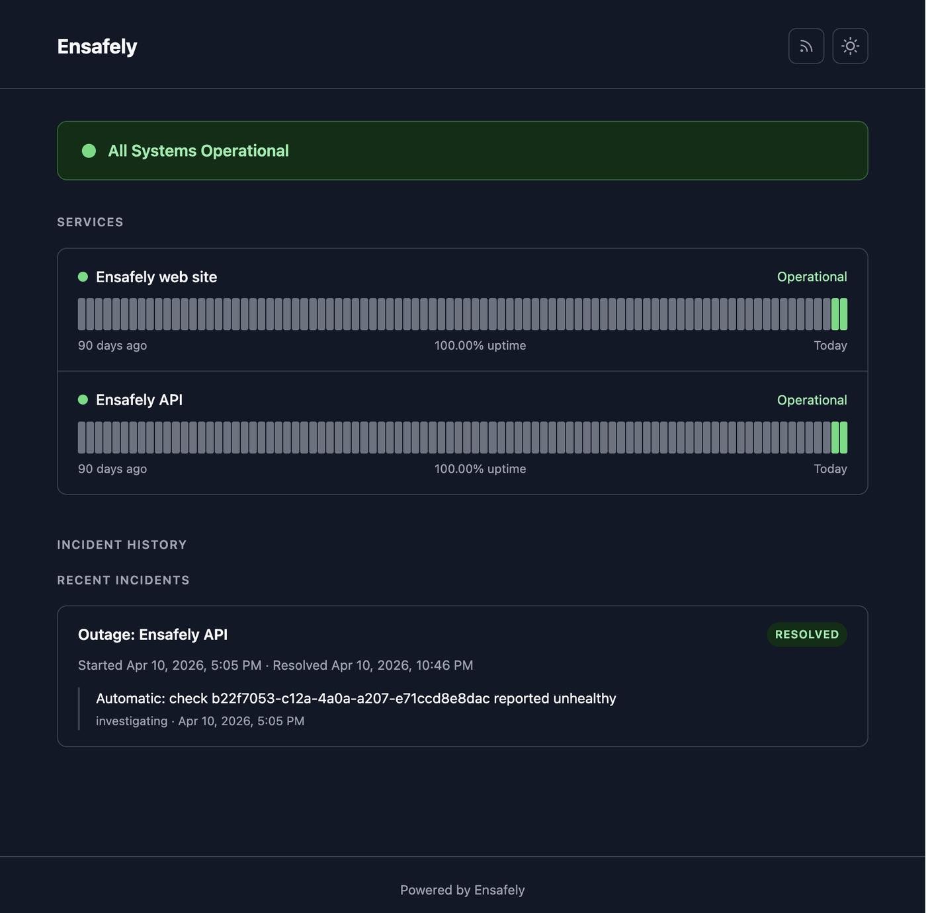Click the Ensafely logo title

click(97, 46)
